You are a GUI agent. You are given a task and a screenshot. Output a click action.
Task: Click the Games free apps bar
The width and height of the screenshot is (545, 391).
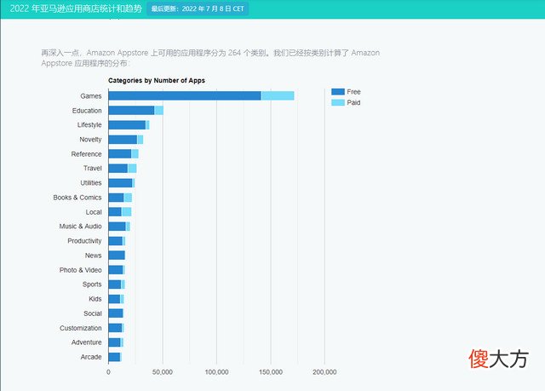pos(184,95)
